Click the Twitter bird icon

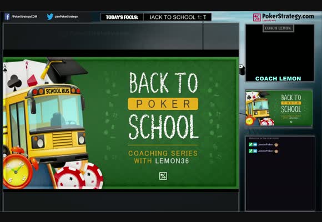click(x=50, y=17)
